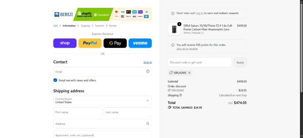The image size is (303, 138).
Task: Click the search magnifier in the Address field
Action: click(148, 124)
